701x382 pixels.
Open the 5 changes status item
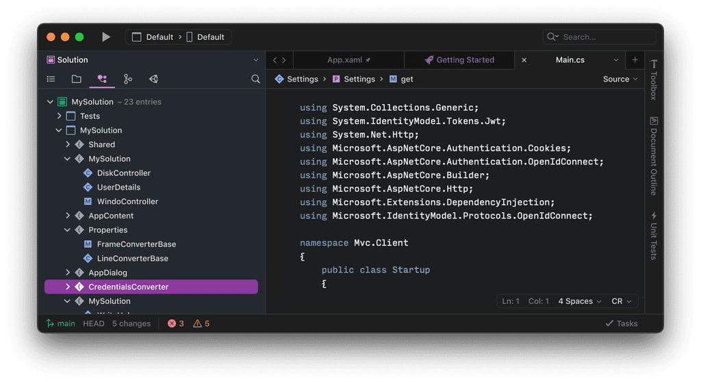(131, 323)
